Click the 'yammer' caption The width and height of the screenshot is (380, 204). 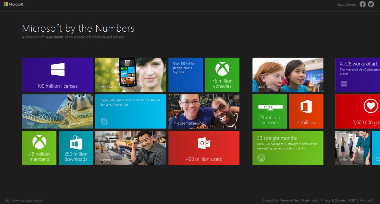point(106,160)
